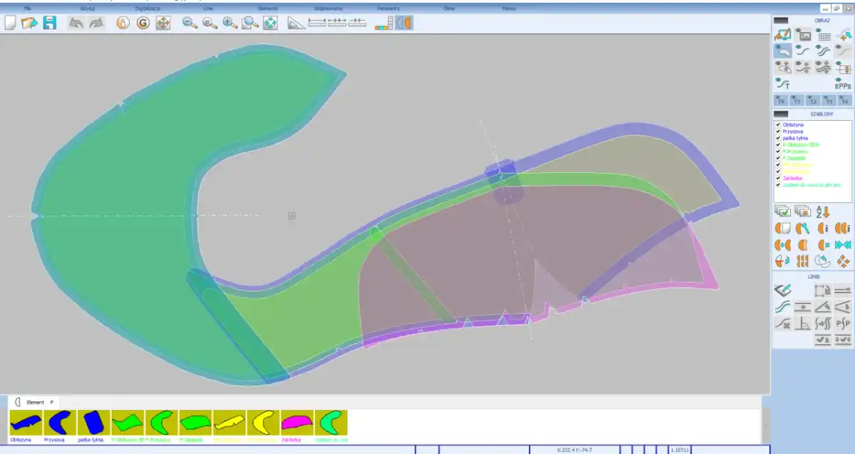
Task: Click the P|P icon in Linie panel
Action: coord(843,324)
